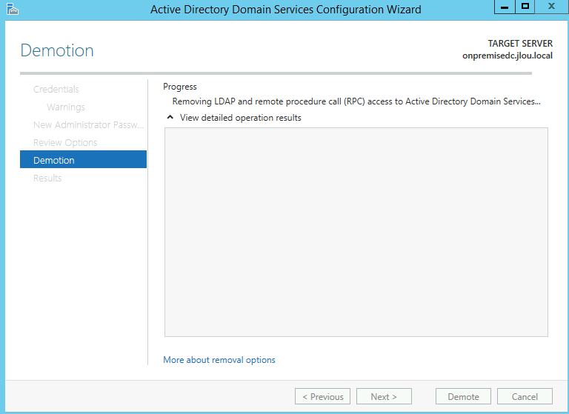569x414 pixels.
Task: Open More about removal options link
Action: [x=219, y=360]
